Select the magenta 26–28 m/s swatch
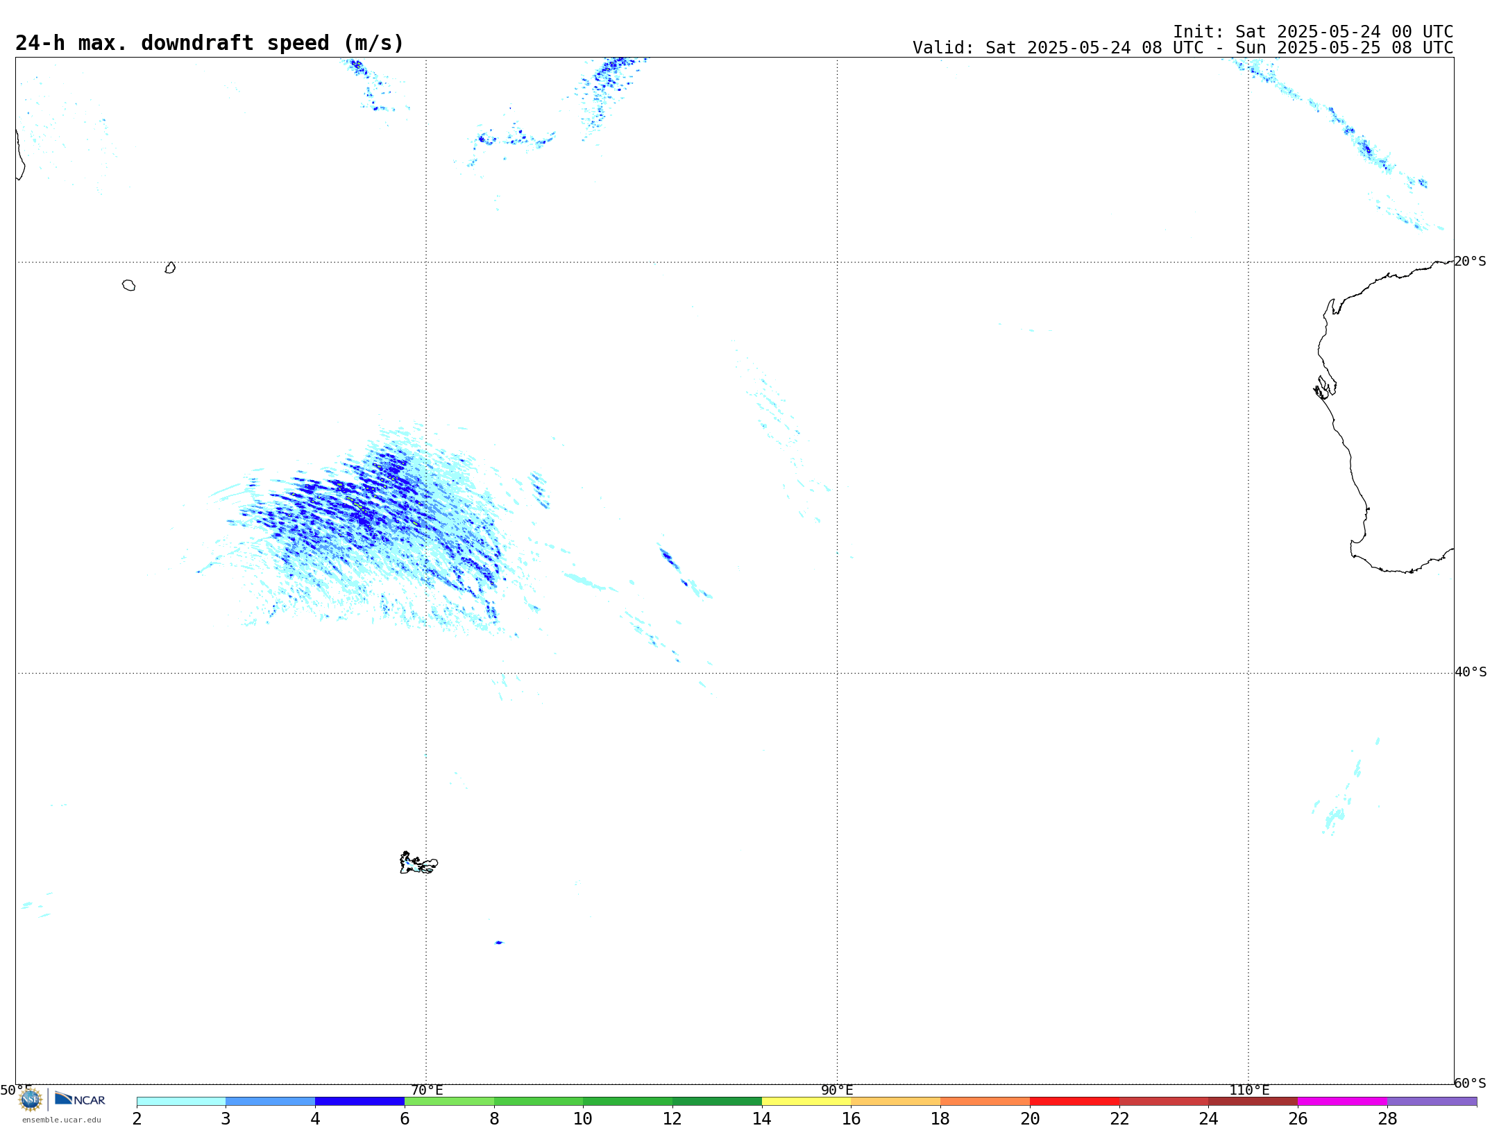This screenshot has height=1128, width=1499. point(1343,1102)
